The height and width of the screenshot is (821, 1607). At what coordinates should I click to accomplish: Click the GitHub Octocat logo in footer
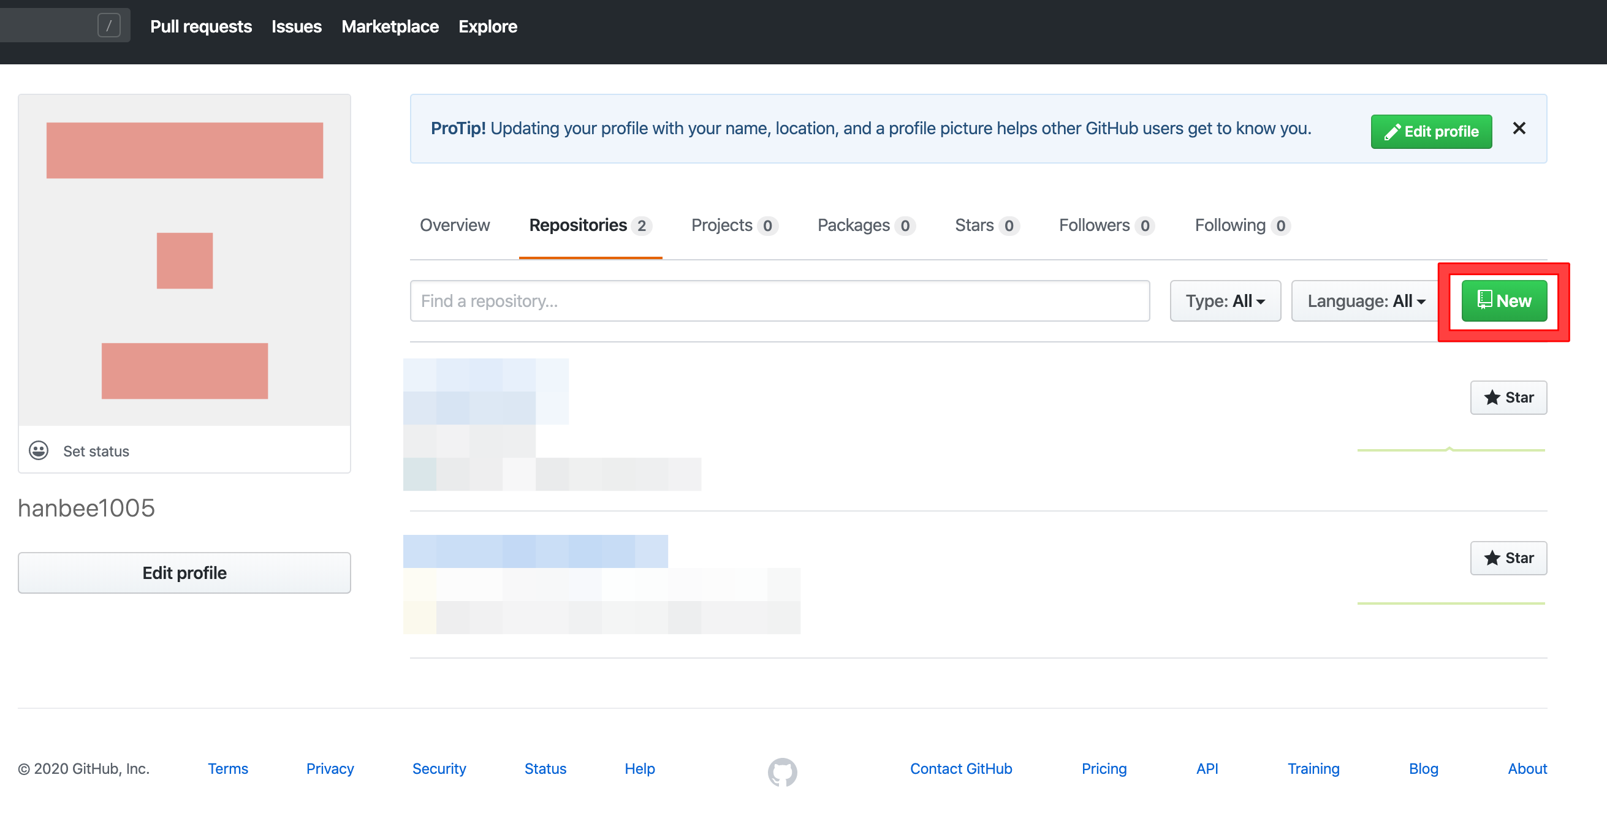click(x=781, y=772)
